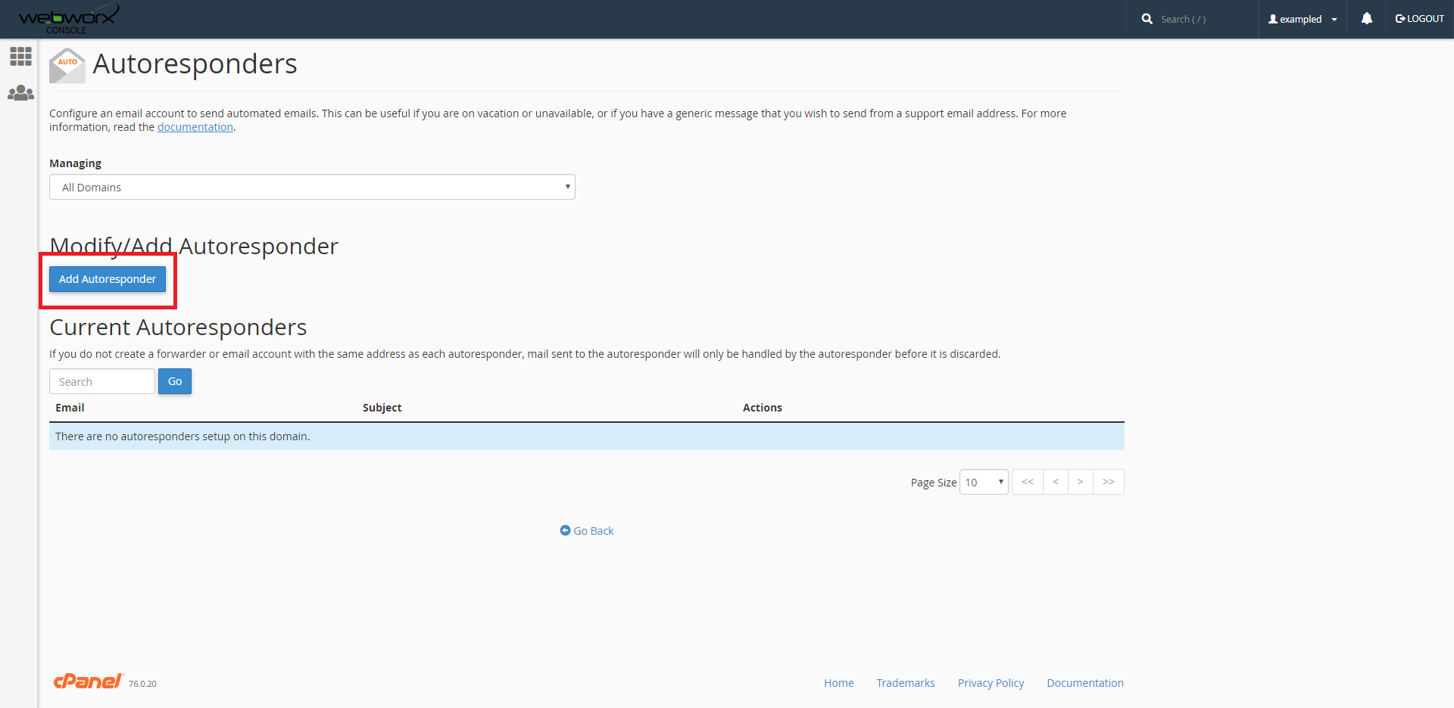The image size is (1454, 708).
Task: Open the Managing domains dropdown
Action: point(312,187)
